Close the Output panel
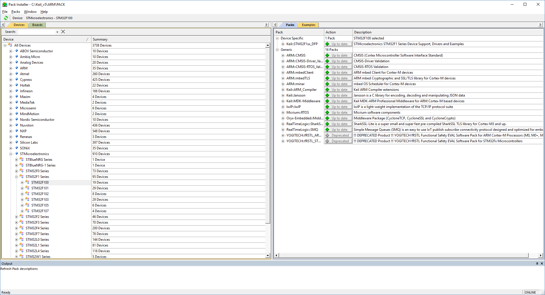Image resolution: width=545 pixels, height=295 pixels. 542,263
